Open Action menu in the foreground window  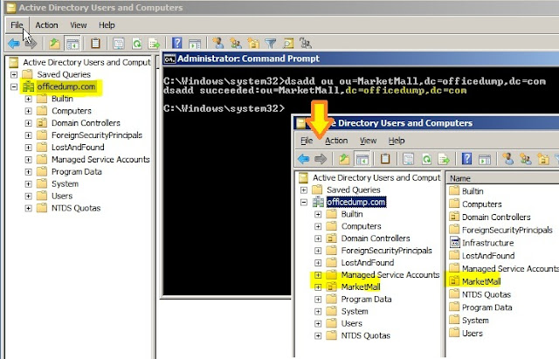click(336, 141)
